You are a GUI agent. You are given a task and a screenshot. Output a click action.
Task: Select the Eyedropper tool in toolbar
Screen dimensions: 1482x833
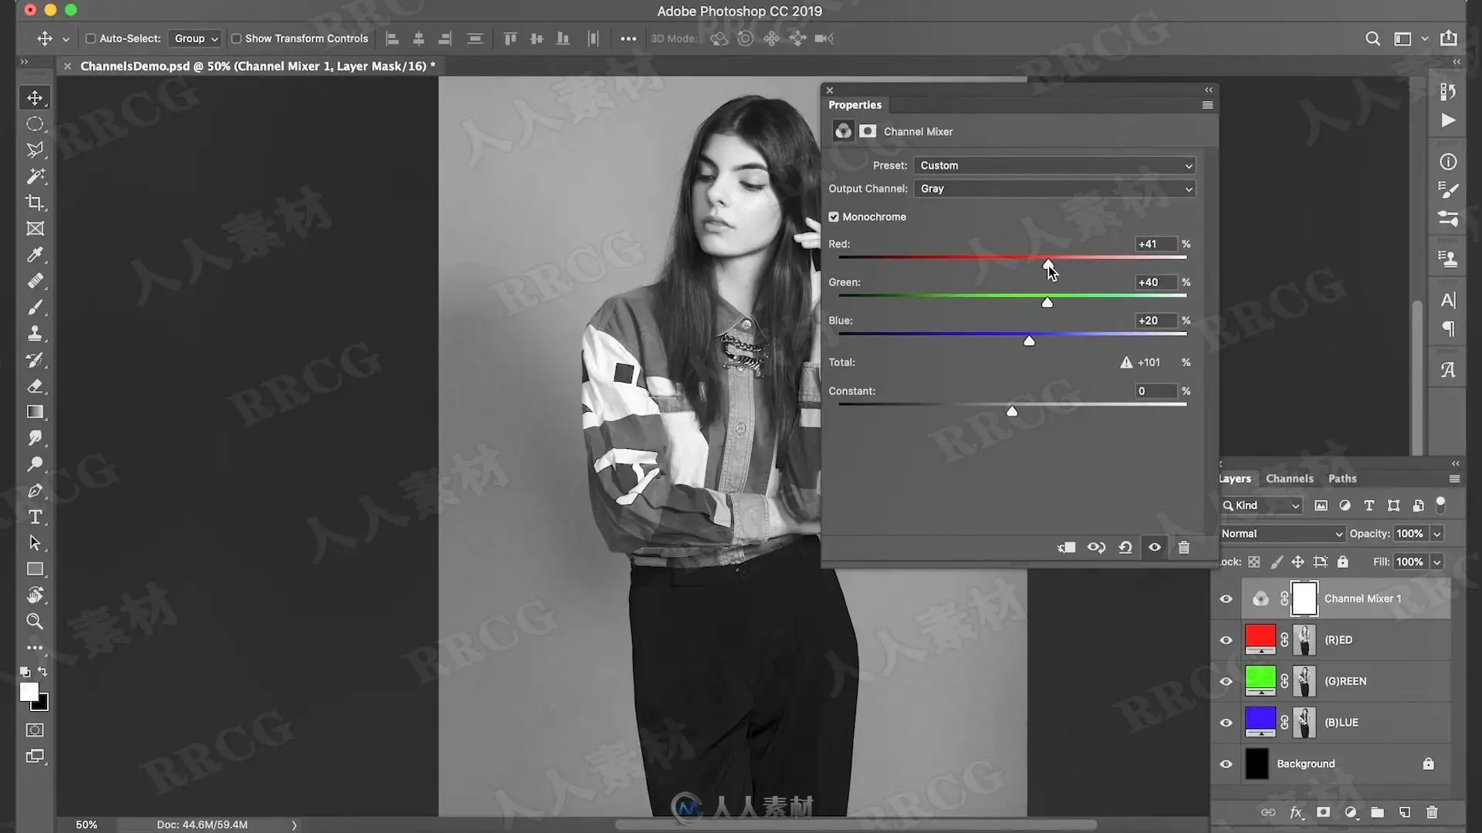pyautogui.click(x=35, y=255)
